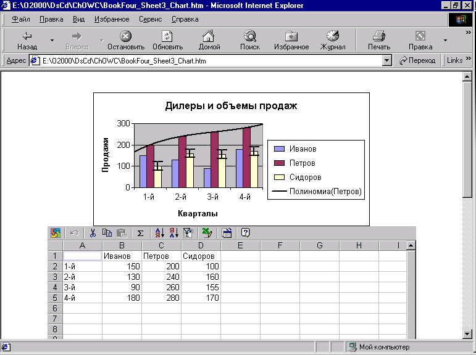Click the Office Web Components logo icon
Screen dimensions: 476x355
pos(56,233)
